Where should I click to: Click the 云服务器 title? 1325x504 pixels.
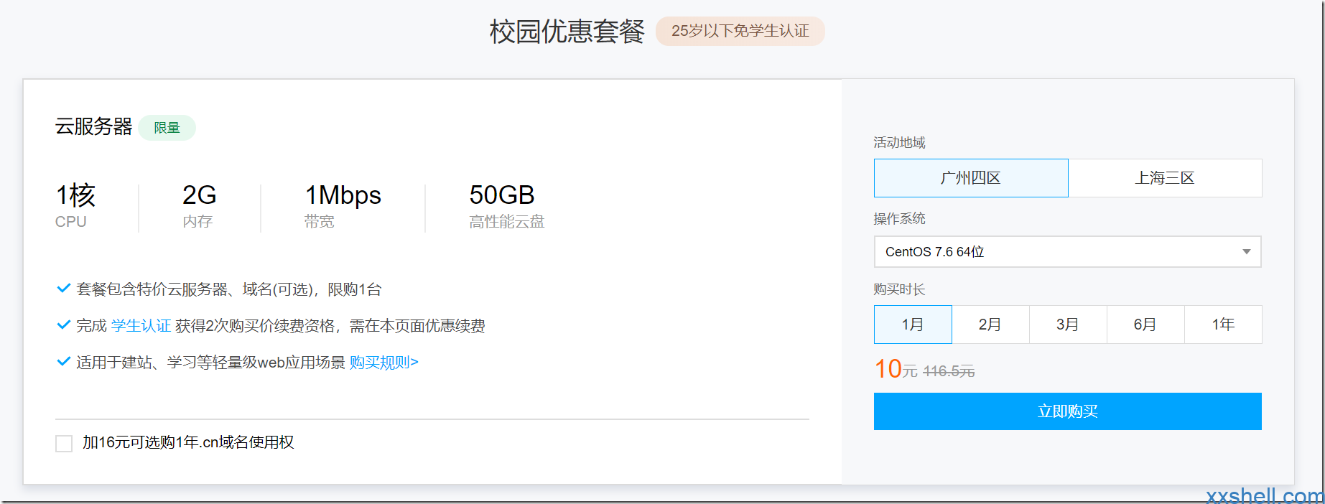pos(93,126)
